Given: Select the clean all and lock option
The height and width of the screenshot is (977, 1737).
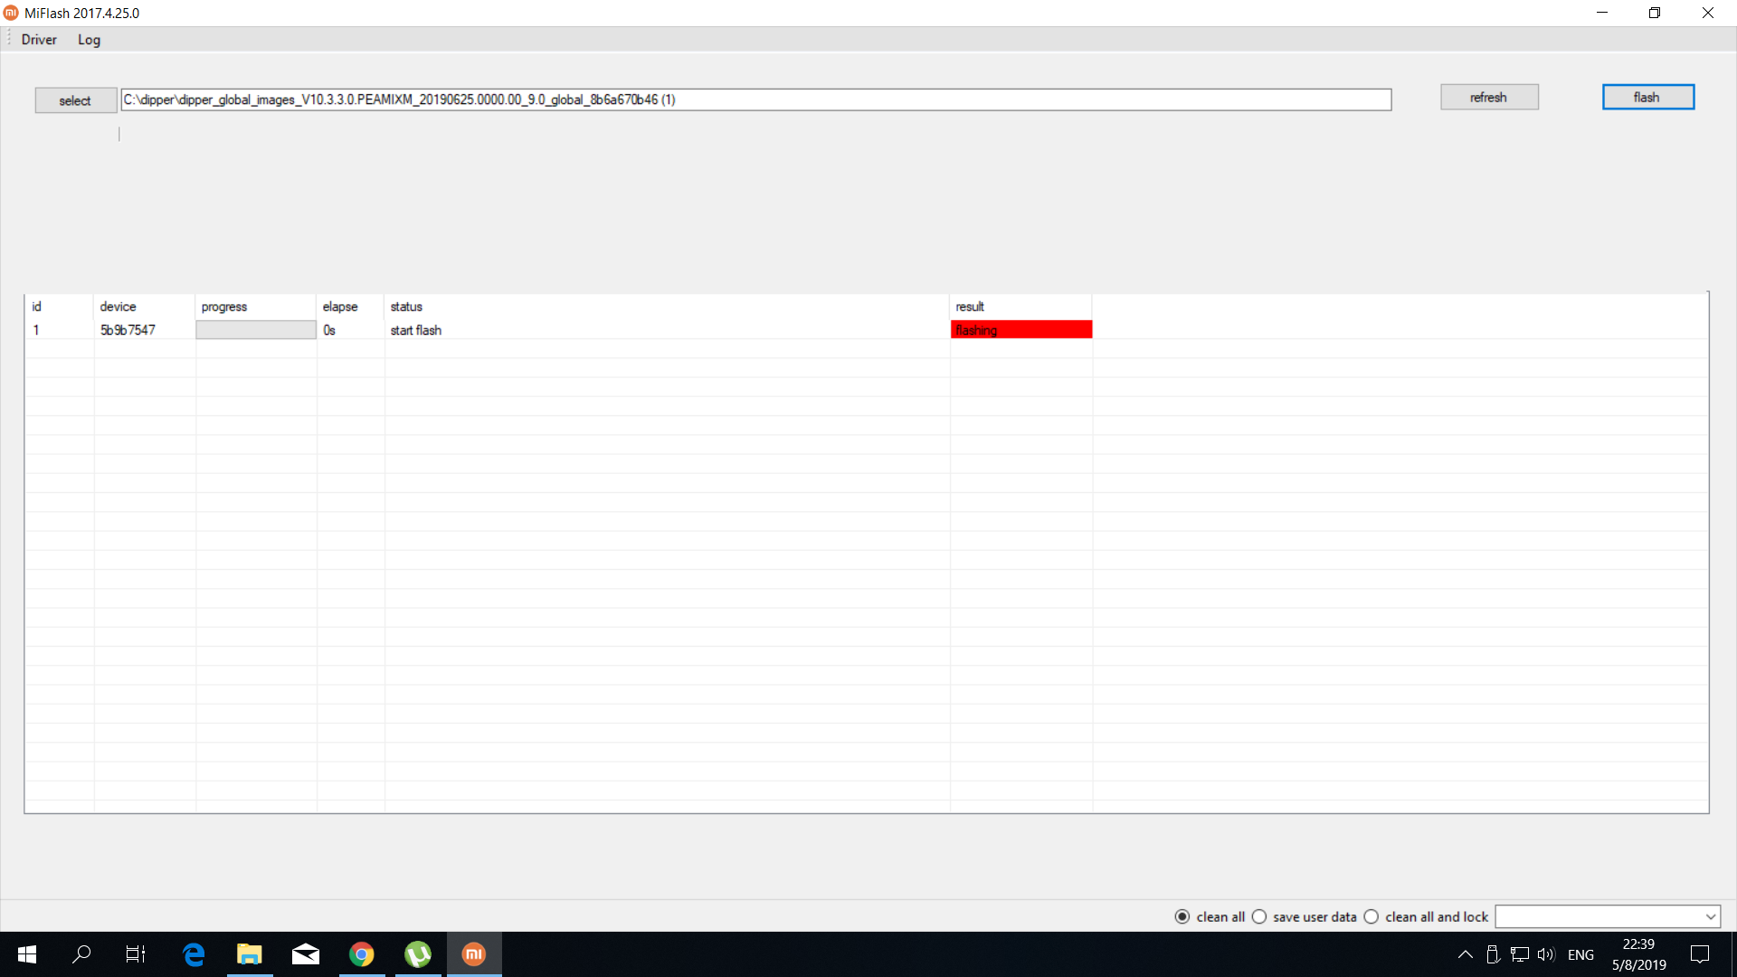Looking at the screenshot, I should pyautogui.click(x=1372, y=916).
